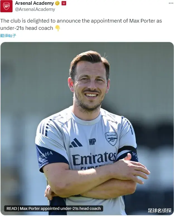Click the SOBHA sleeve sponsor logo
The width and height of the screenshot is (174, 216).
click(x=45, y=156)
